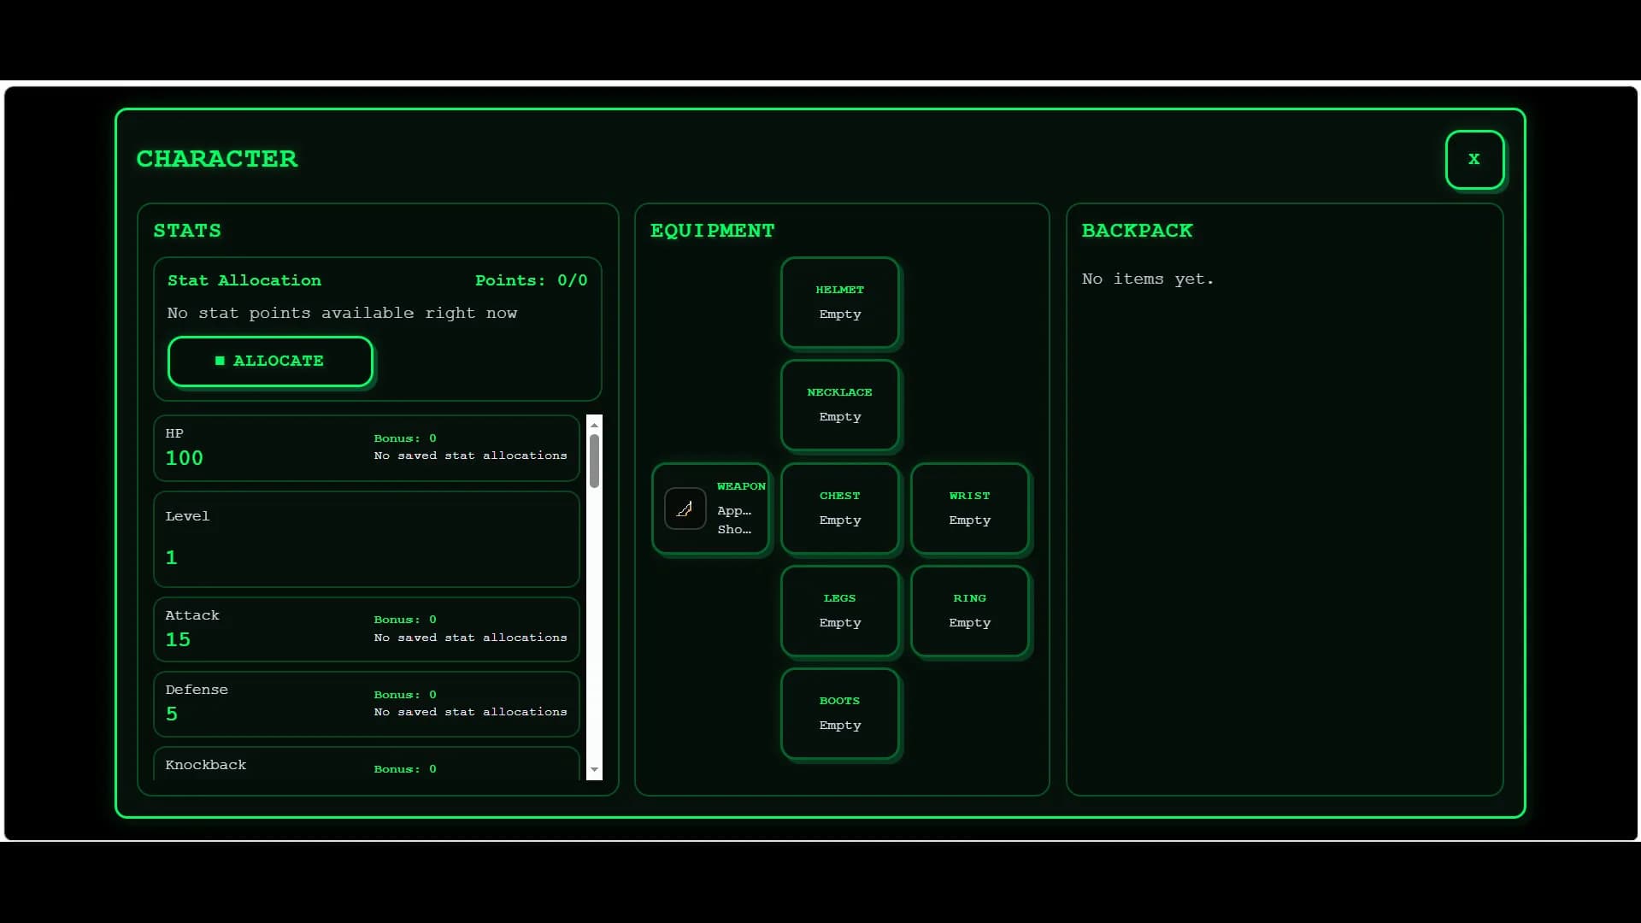Select the empty Wrist slot
Screen dimensions: 1641x923
(x=969, y=509)
